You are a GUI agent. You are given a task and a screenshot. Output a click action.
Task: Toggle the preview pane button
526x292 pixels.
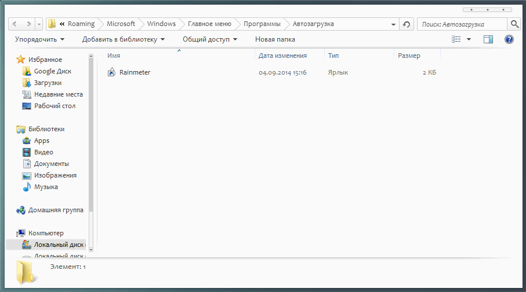pyautogui.click(x=488, y=39)
